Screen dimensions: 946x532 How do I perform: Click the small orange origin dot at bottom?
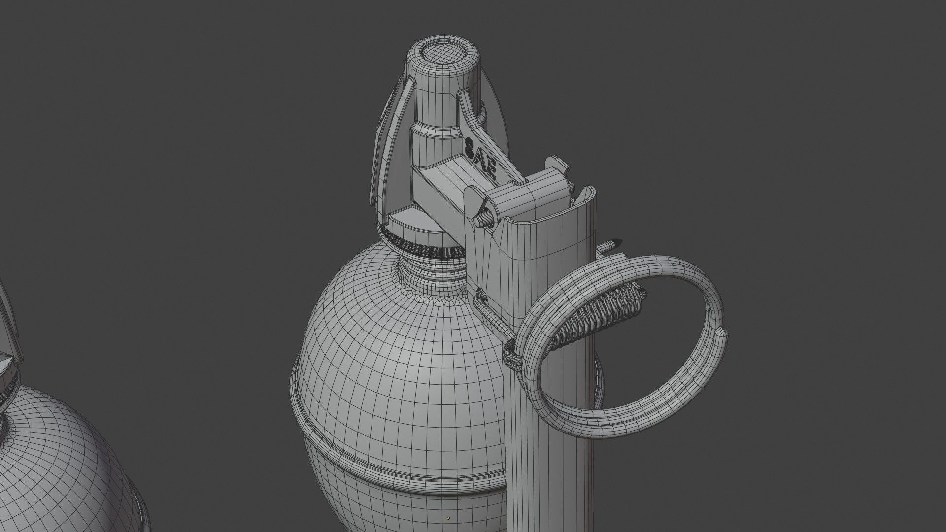click(x=448, y=518)
